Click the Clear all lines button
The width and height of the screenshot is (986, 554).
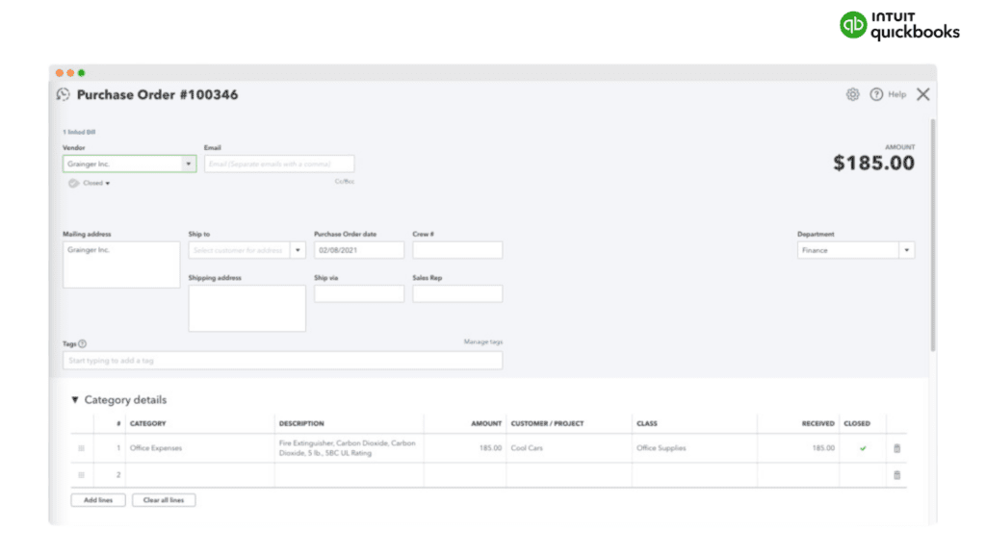pyautogui.click(x=163, y=500)
